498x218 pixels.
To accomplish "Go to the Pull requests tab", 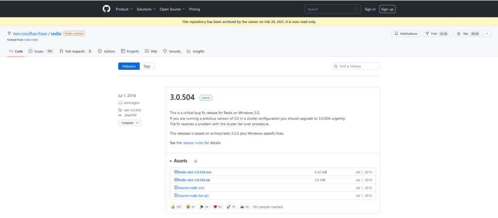I will pos(75,51).
